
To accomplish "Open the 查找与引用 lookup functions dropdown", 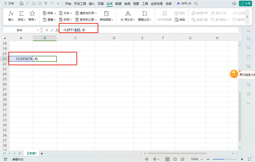I will point(86,13).
